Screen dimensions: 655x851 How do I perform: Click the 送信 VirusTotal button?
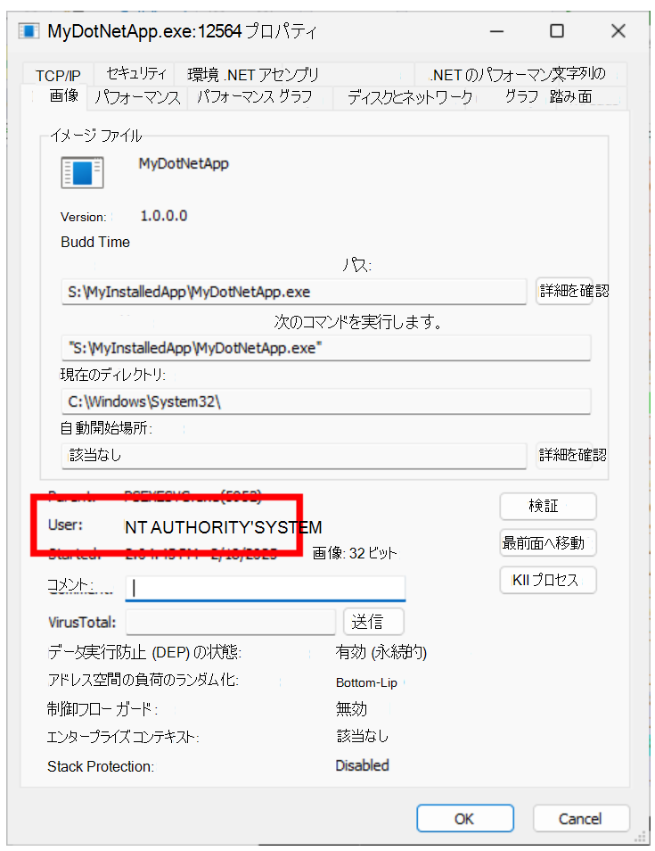373,622
